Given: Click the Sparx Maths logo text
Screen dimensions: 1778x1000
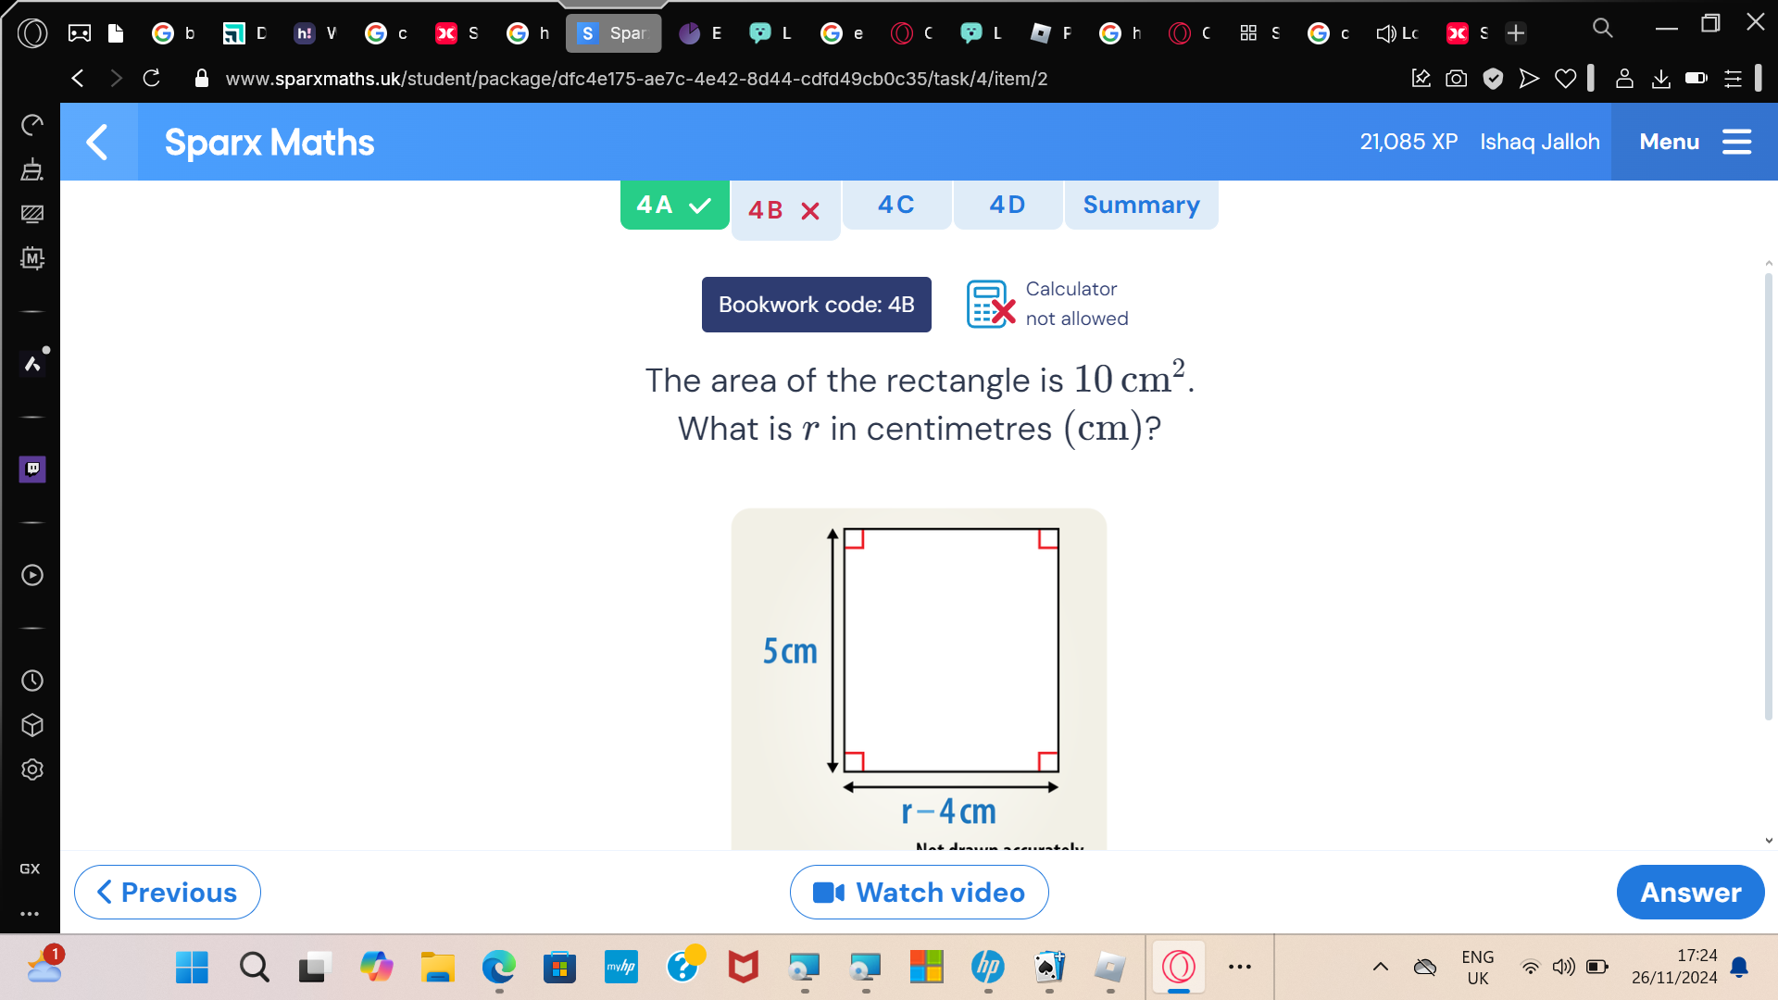Looking at the screenshot, I should [269, 142].
